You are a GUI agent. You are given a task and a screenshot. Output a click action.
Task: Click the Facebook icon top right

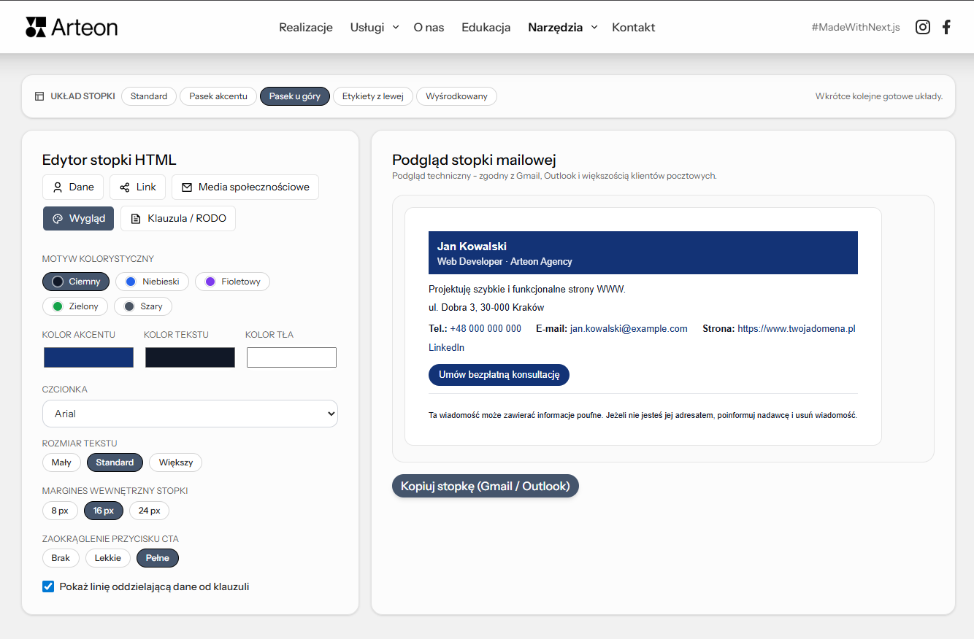pyautogui.click(x=946, y=26)
